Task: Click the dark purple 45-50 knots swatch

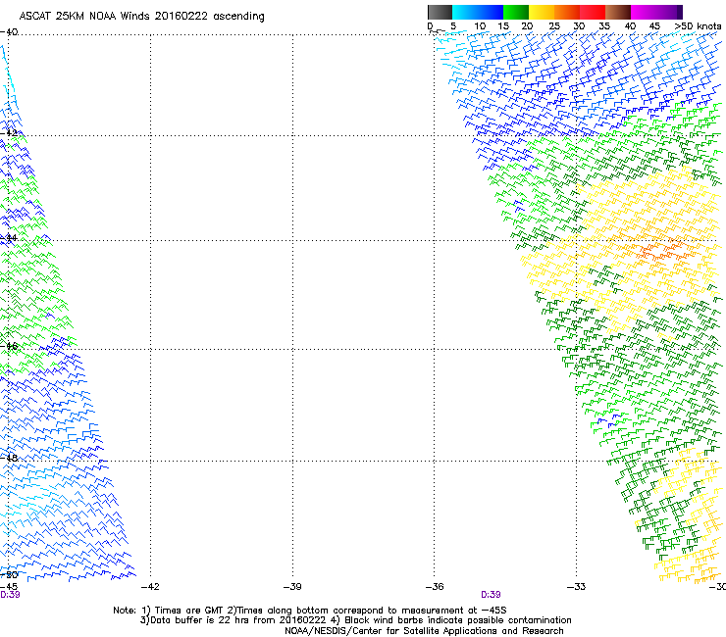Action: (669, 12)
